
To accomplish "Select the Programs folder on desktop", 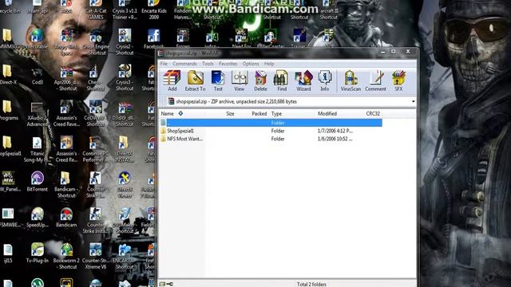I will [x=9, y=111].
